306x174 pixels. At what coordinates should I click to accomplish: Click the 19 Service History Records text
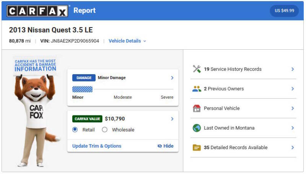coord(233,69)
